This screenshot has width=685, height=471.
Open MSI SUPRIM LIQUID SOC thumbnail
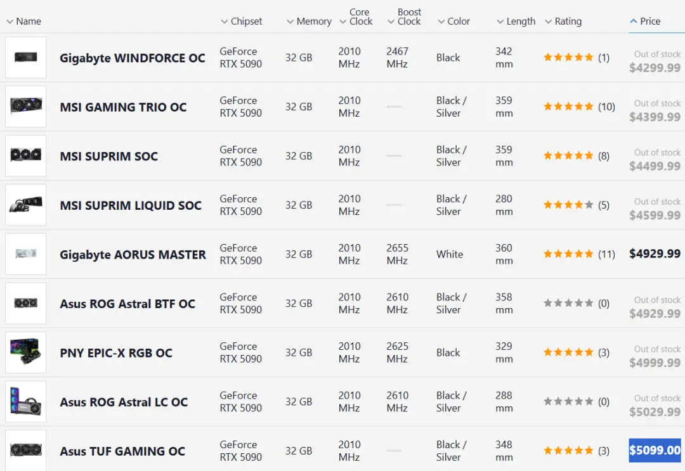[26, 205]
